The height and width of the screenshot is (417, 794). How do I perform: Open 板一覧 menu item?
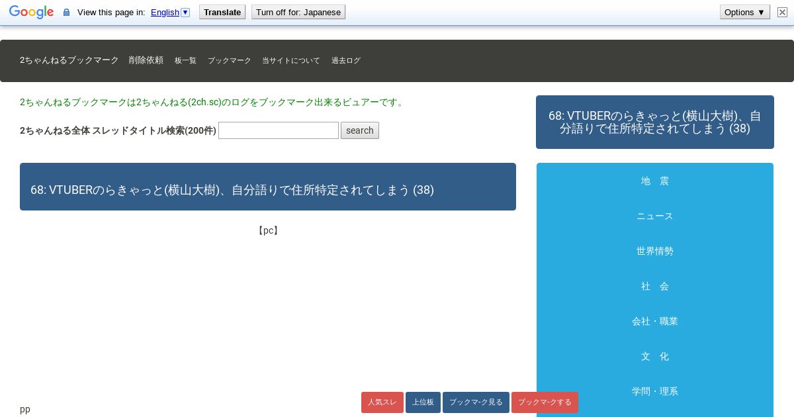click(185, 60)
